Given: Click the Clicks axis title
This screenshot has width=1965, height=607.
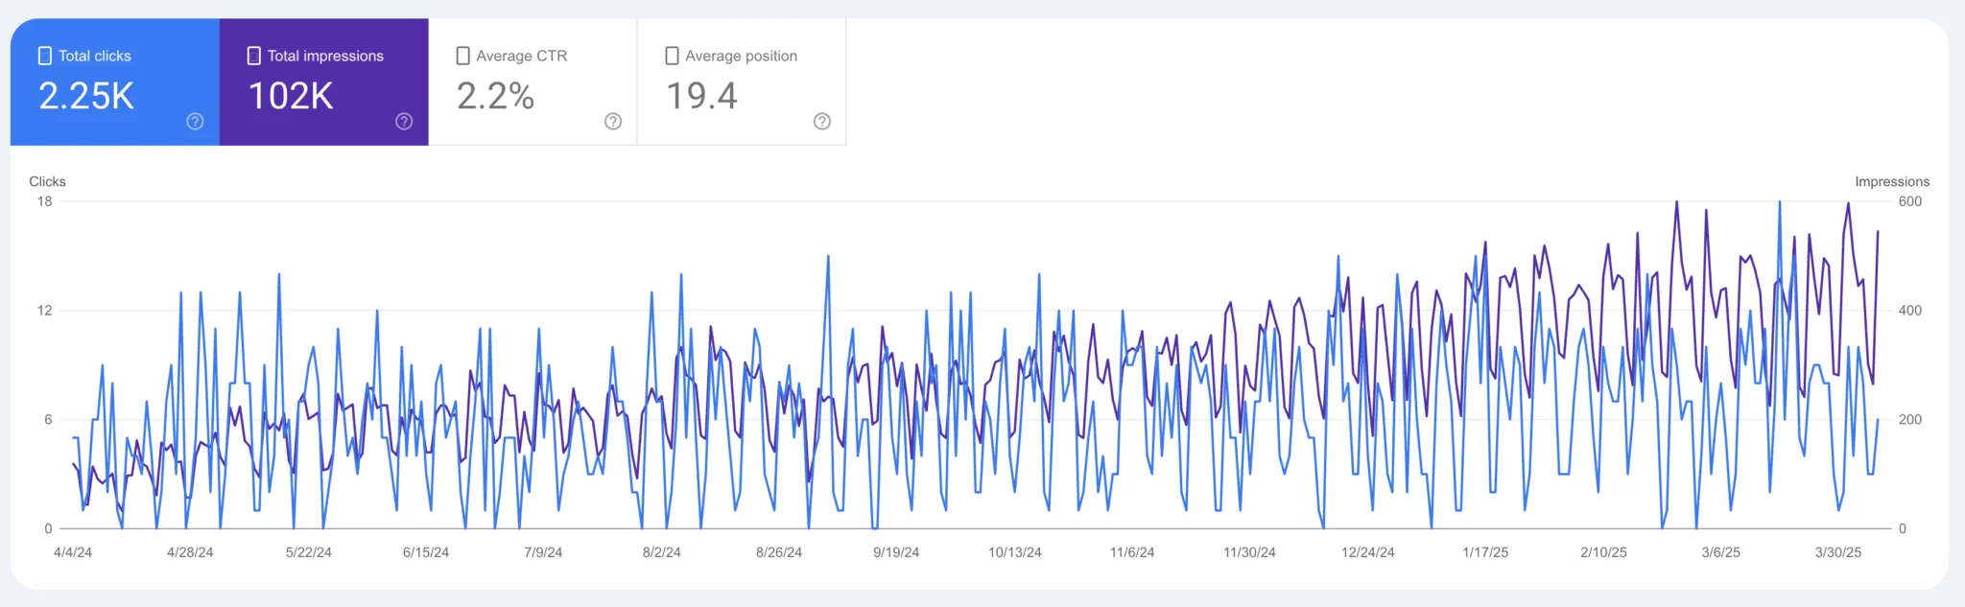Looking at the screenshot, I should tap(47, 181).
